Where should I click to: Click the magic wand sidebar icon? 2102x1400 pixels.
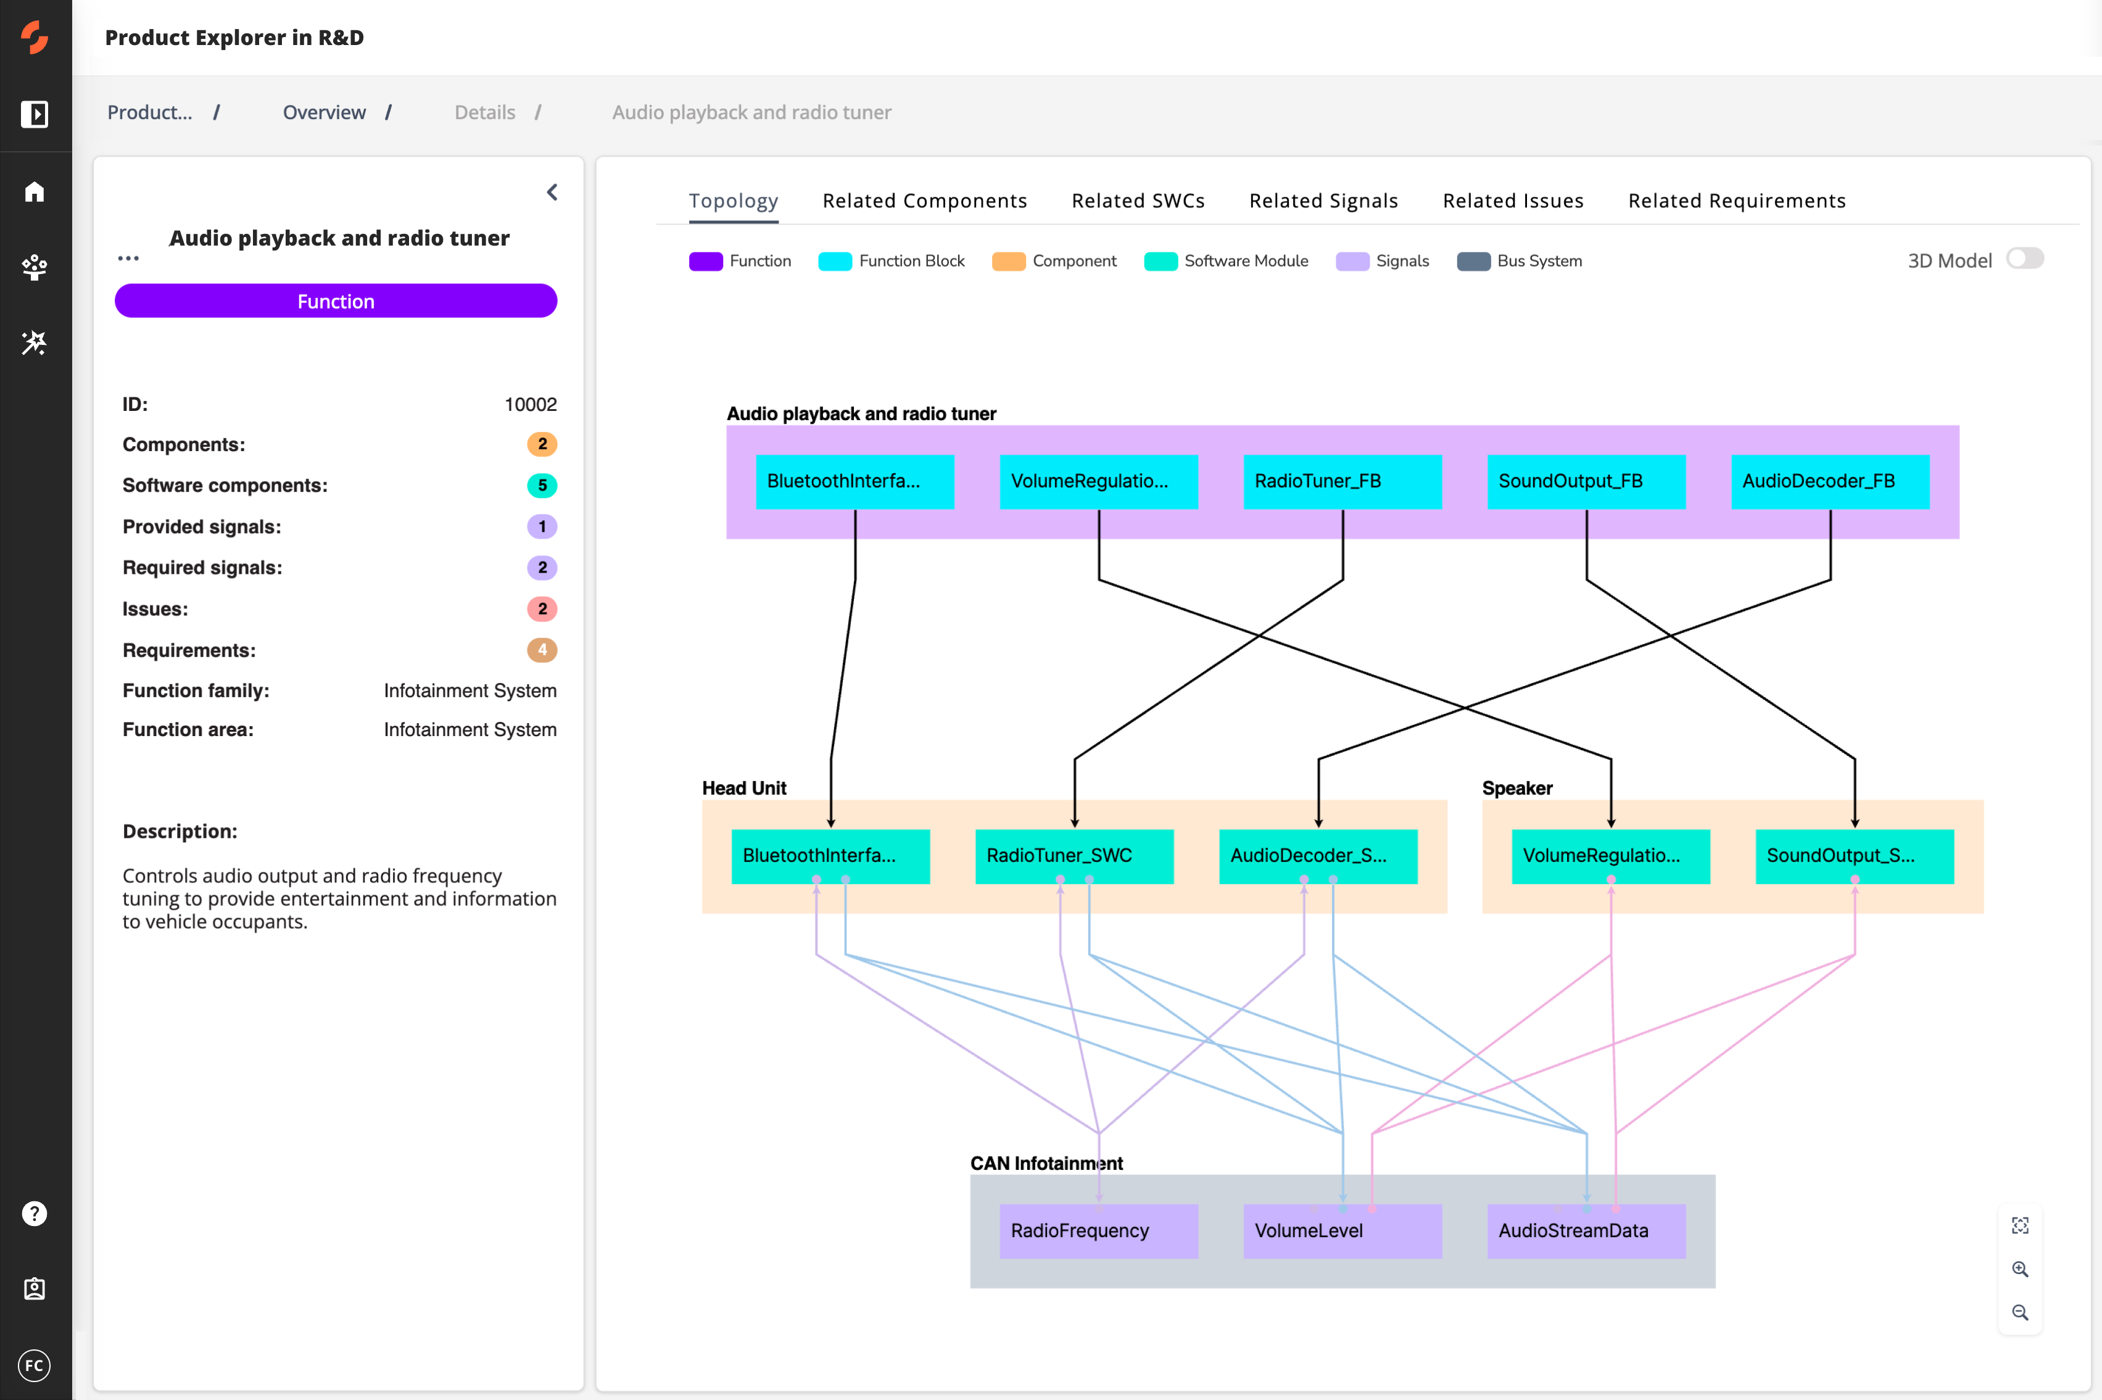(x=35, y=343)
